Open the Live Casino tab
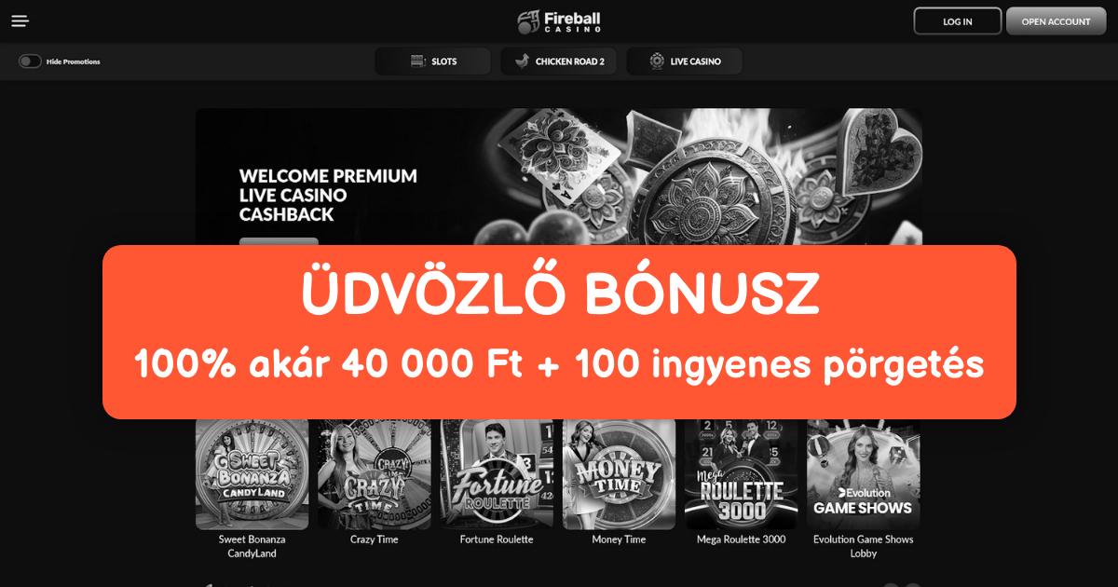The height and width of the screenshot is (587, 1118). [685, 61]
